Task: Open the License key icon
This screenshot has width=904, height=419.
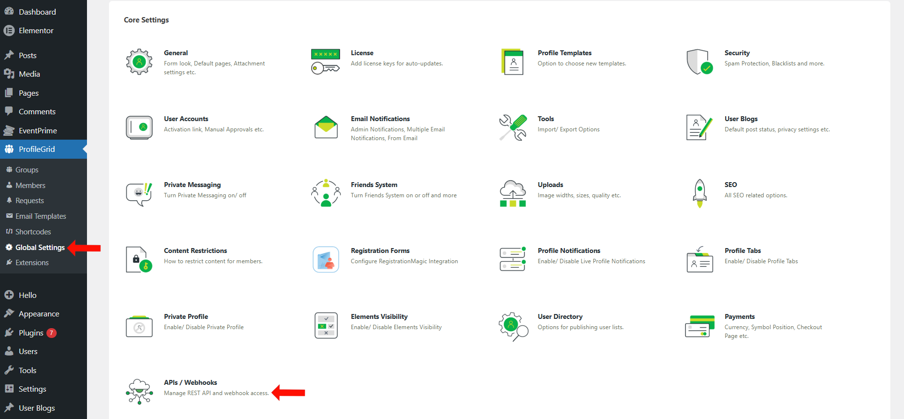Action: [325, 62]
